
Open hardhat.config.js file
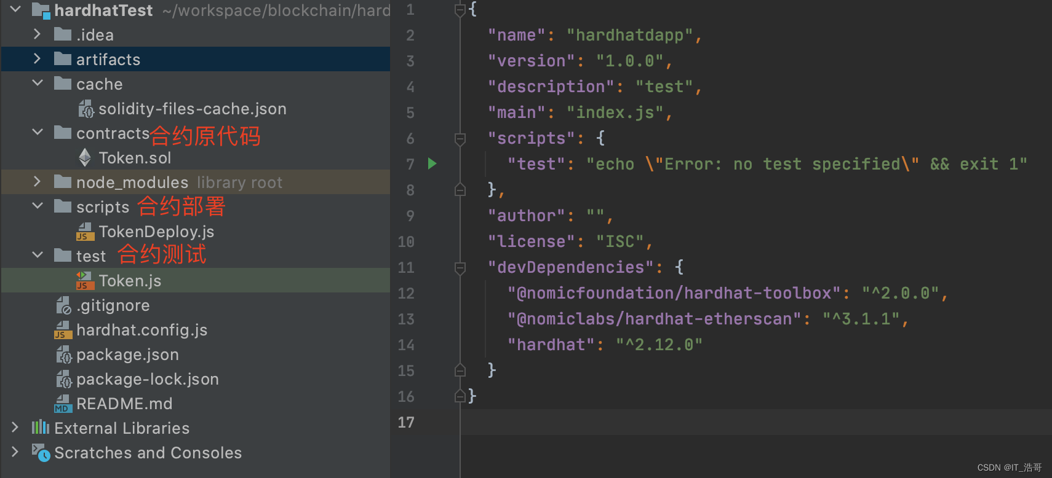142,330
